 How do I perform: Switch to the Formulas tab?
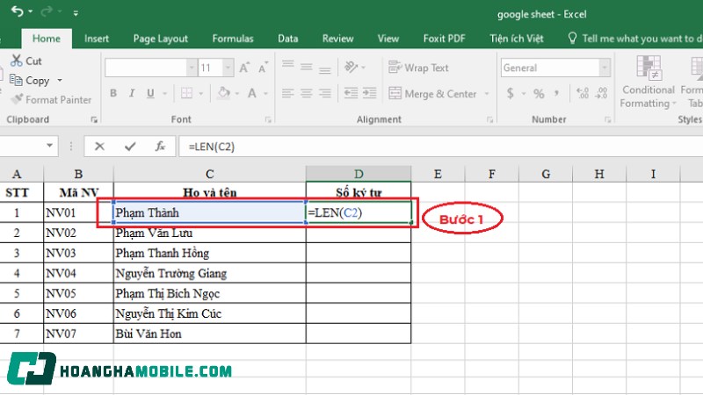click(x=232, y=39)
